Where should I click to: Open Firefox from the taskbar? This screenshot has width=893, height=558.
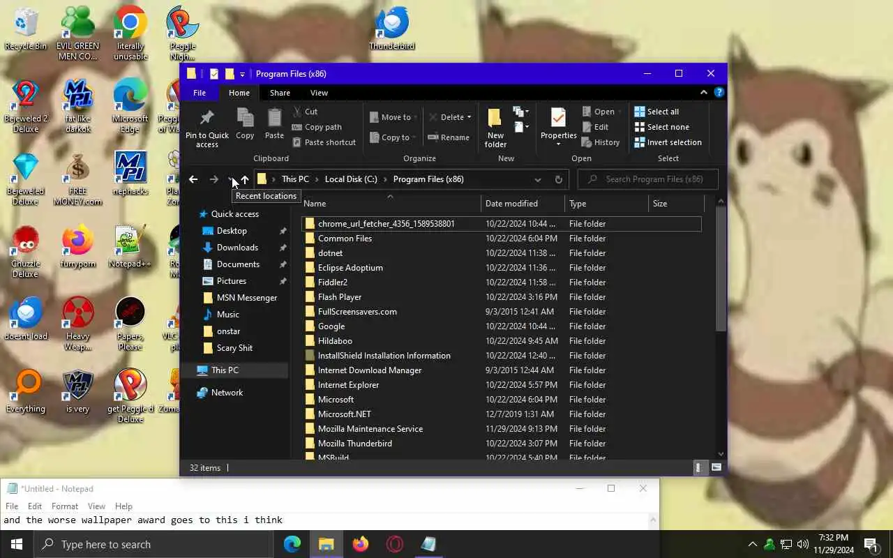pyautogui.click(x=361, y=544)
